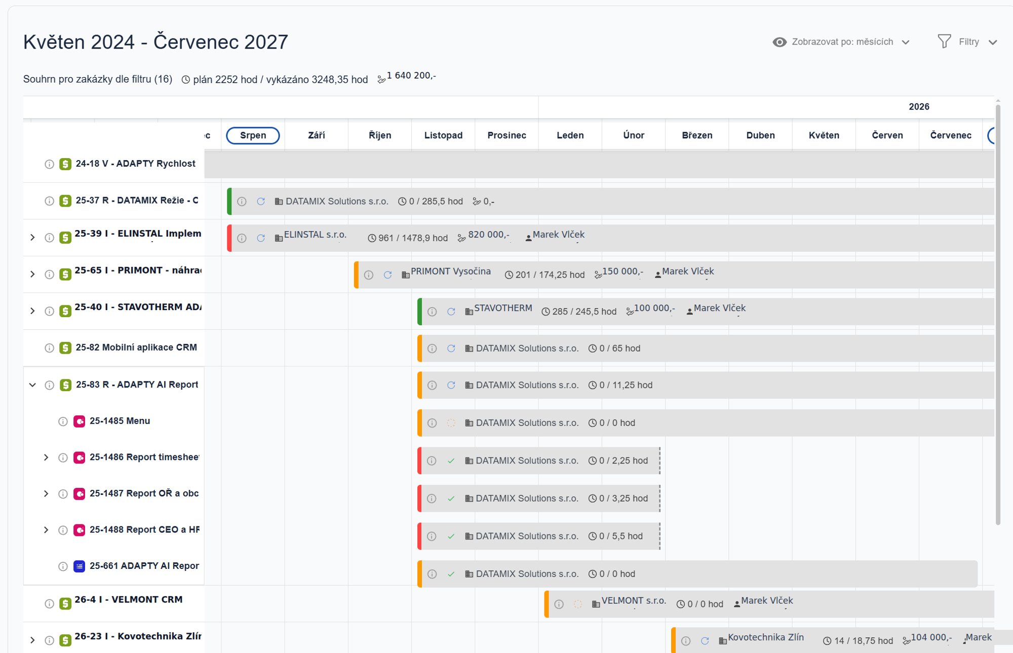This screenshot has width=1013, height=653.
Task: Select the Únor month column header
Action: [x=634, y=135]
